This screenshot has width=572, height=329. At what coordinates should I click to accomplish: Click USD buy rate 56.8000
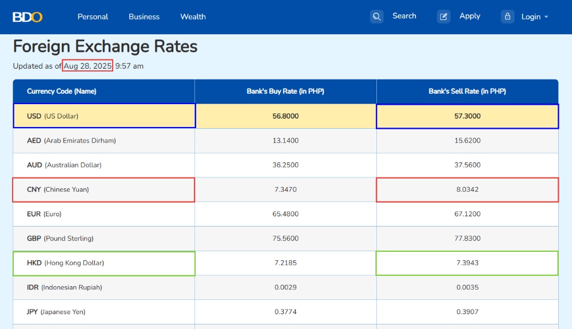285,116
